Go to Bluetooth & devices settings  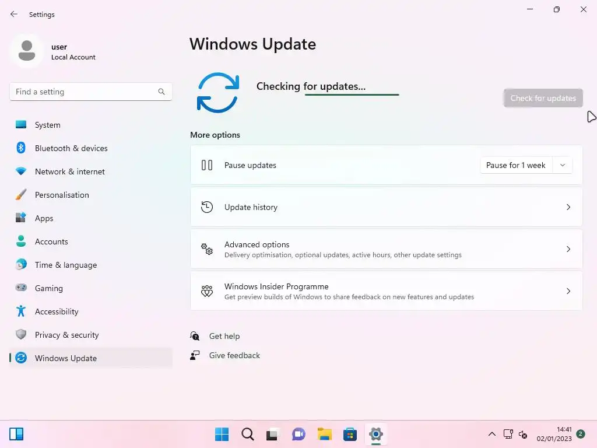(x=91, y=148)
